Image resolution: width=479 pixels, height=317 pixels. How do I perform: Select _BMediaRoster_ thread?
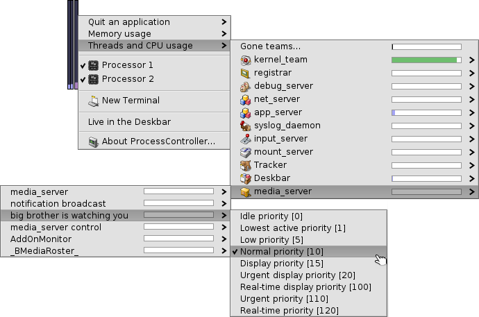pos(115,251)
